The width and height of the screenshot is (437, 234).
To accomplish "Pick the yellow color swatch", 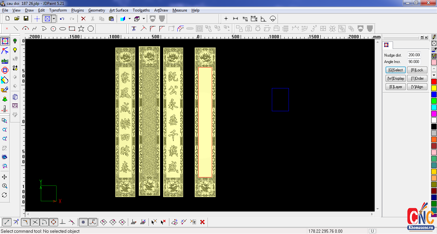I will [x=434, y=88].
